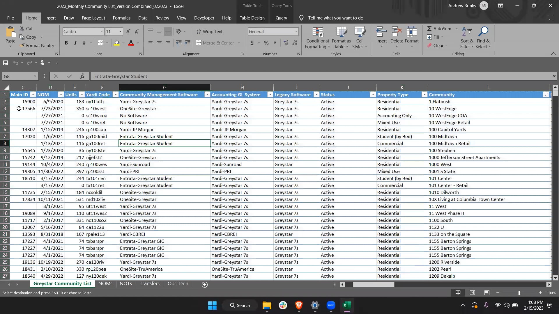The height and width of the screenshot is (314, 559).
Task: Open the NOMs sheet tab
Action: 105,283
